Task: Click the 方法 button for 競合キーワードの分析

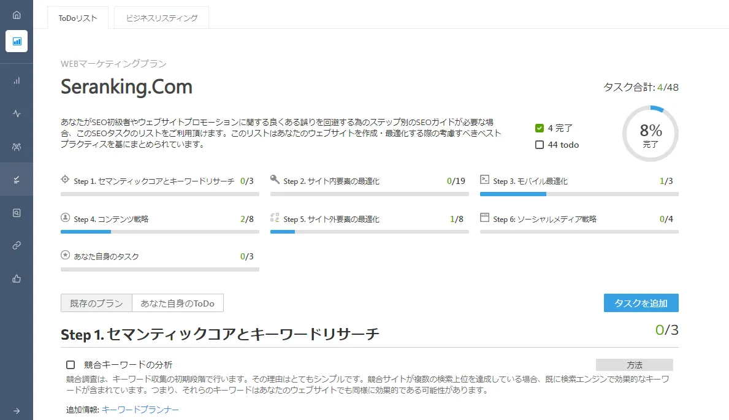Action: [634, 365]
